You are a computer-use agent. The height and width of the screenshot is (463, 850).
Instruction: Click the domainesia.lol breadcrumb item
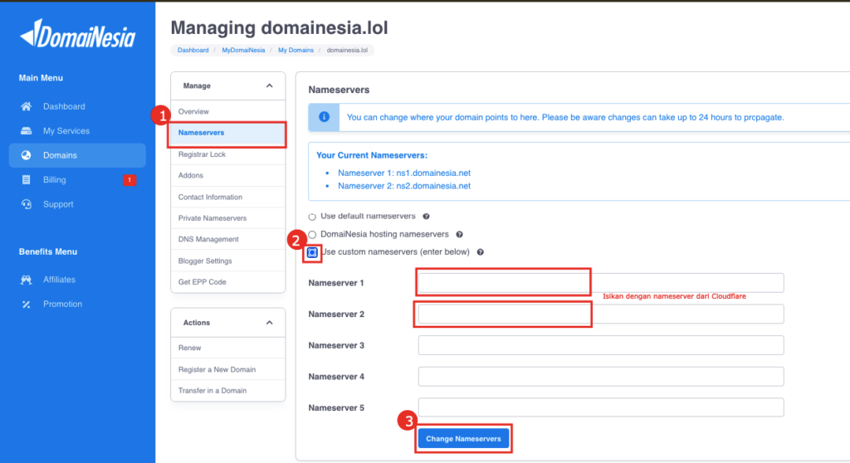point(347,50)
